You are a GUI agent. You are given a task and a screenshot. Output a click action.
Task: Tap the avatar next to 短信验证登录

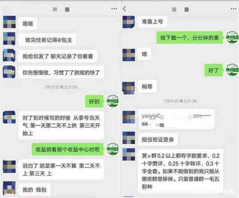[x=129, y=138]
